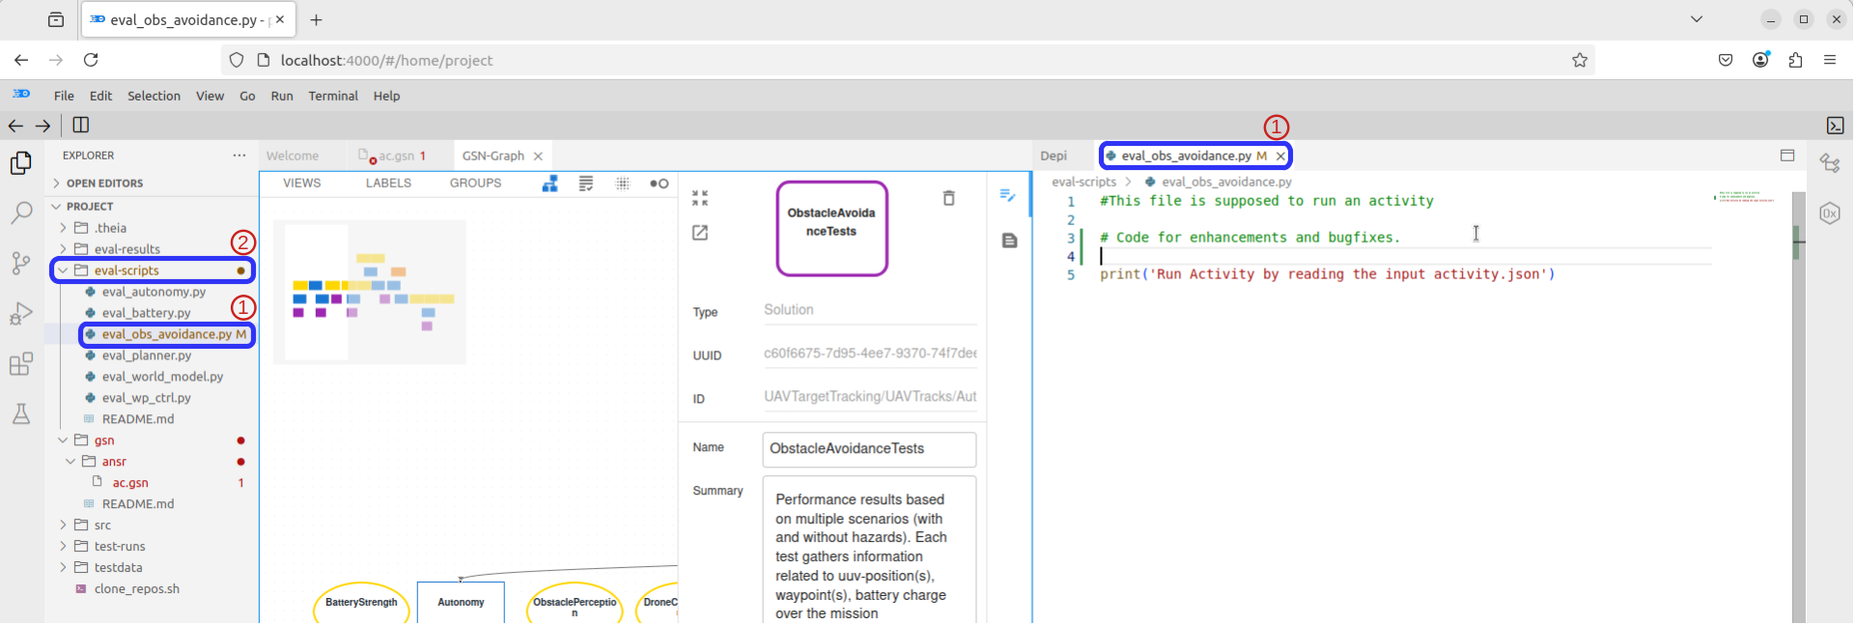1855x625 pixels.
Task: Open the browser tab list dropdown arrow
Action: [1697, 19]
